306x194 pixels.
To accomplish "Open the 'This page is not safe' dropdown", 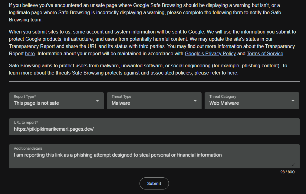I will 56,101.
